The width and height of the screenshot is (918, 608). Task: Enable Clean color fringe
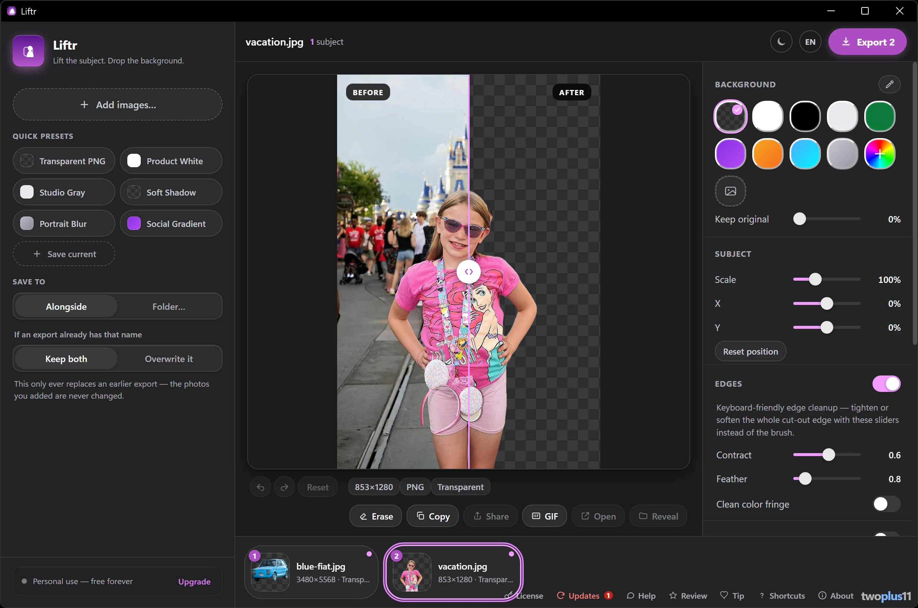pos(886,504)
